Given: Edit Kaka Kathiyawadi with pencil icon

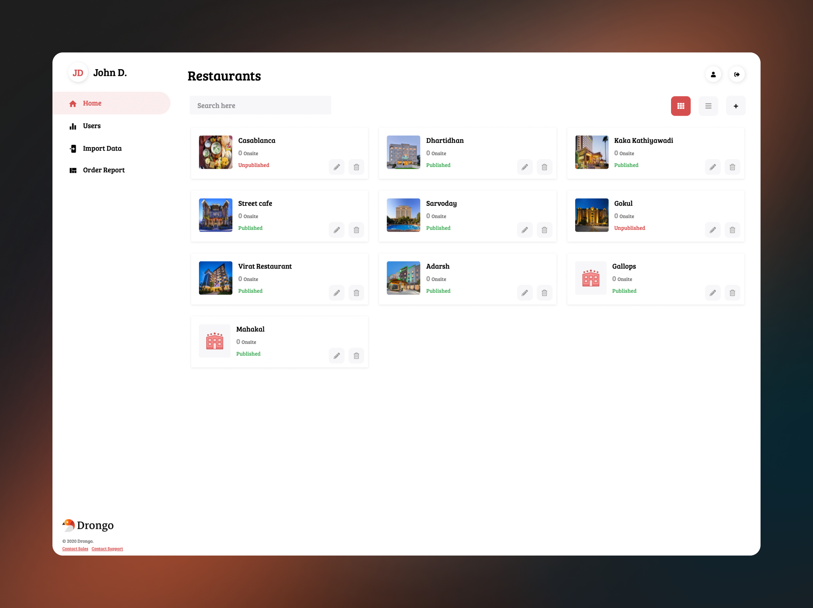Looking at the screenshot, I should [712, 167].
